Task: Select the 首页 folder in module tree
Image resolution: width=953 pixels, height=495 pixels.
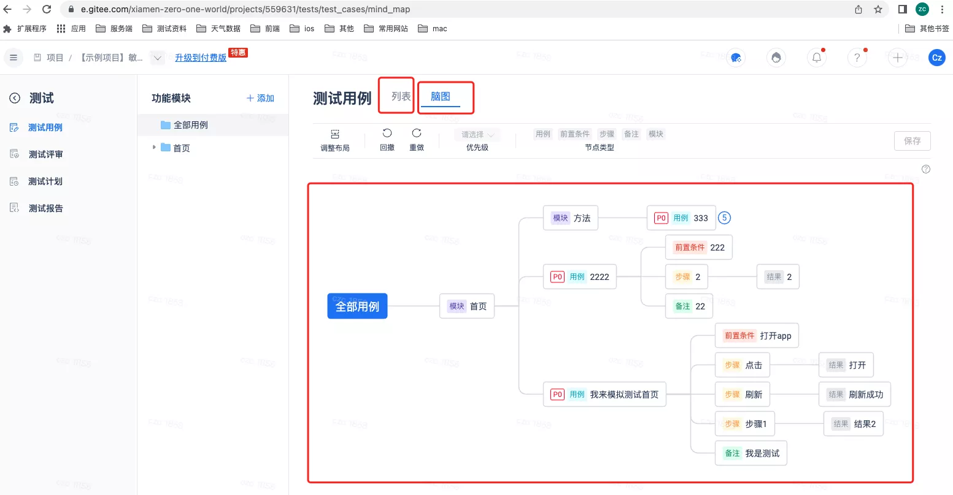Action: pos(182,148)
